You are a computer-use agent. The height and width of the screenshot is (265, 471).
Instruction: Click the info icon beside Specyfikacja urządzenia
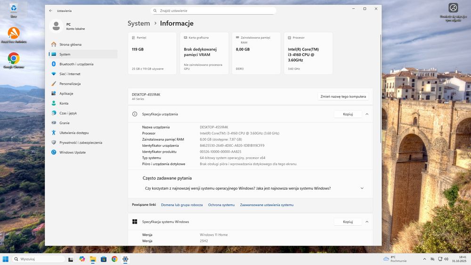pyautogui.click(x=135, y=114)
